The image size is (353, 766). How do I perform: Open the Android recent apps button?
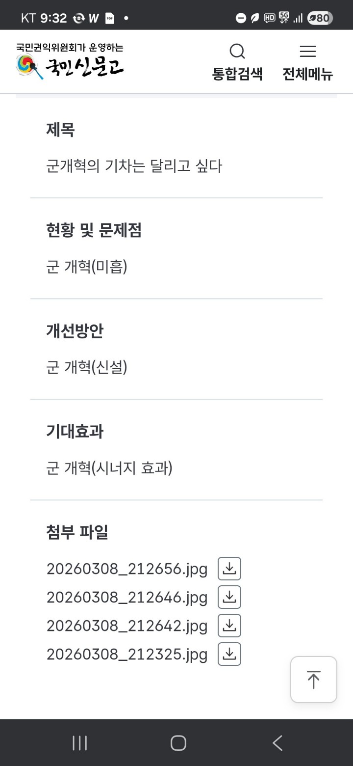pos(79,743)
